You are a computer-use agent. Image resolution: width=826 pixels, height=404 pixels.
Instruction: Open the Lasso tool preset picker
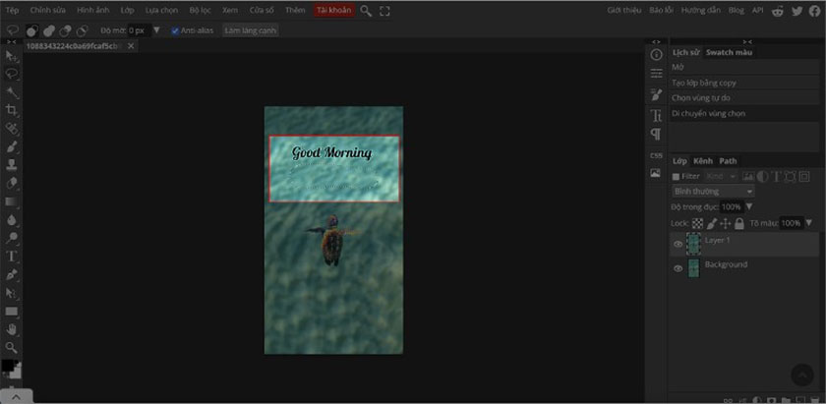coord(13,30)
